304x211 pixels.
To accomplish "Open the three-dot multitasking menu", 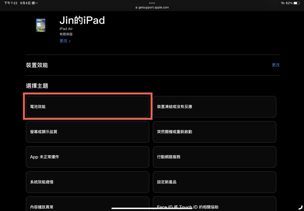I will tap(152, 3).
